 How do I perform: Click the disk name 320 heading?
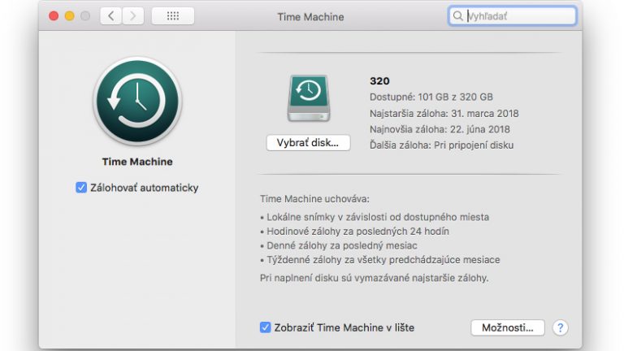[x=379, y=80]
